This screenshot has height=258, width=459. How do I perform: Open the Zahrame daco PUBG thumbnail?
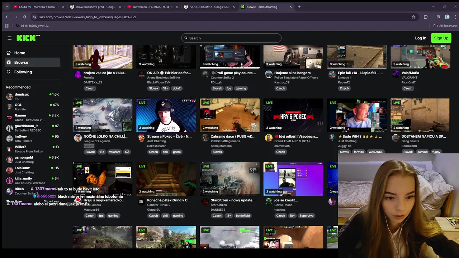tap(229, 115)
